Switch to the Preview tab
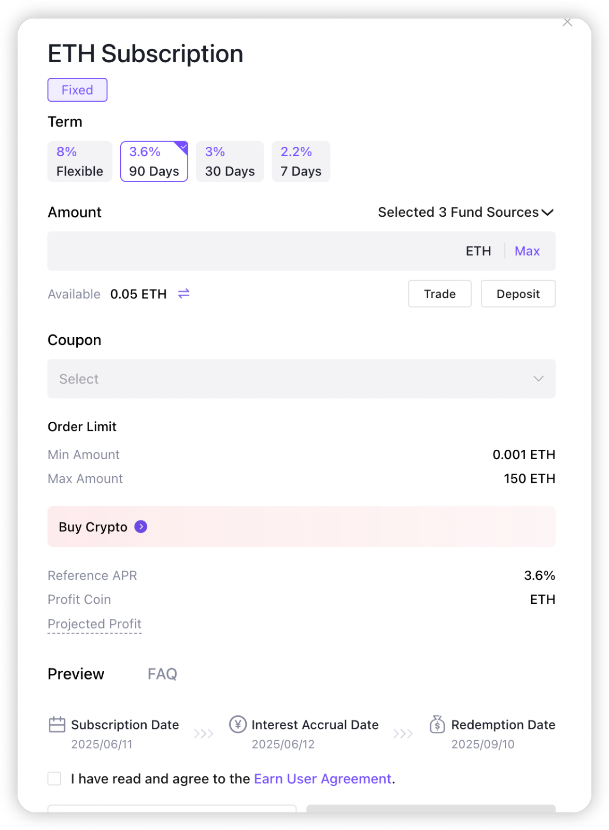This screenshot has height=830, width=609. (76, 674)
